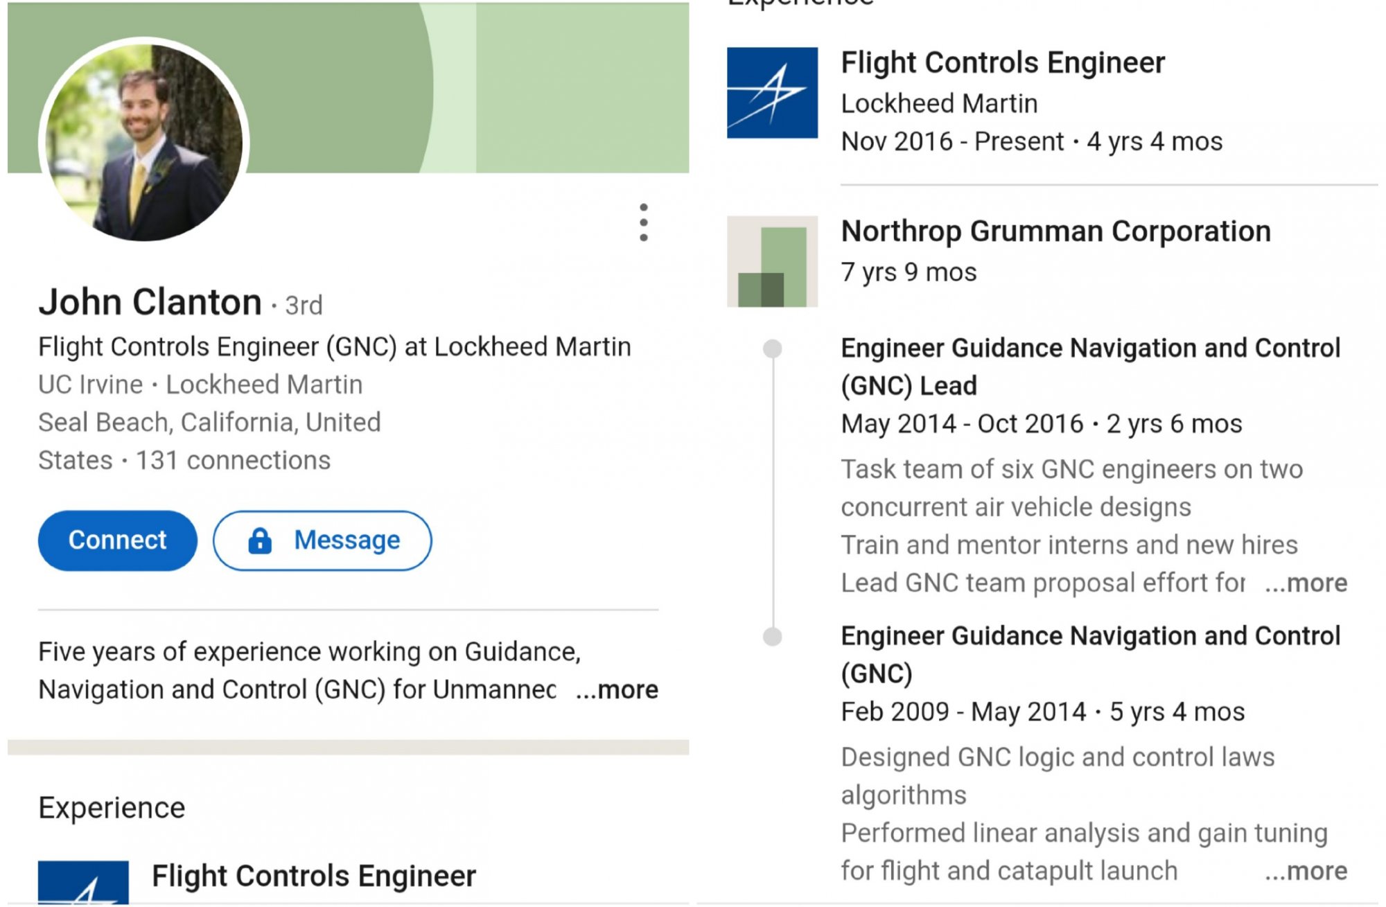Click the '7 yrs 9 mos' duration text
The width and height of the screenshot is (1386, 907).
point(909,272)
